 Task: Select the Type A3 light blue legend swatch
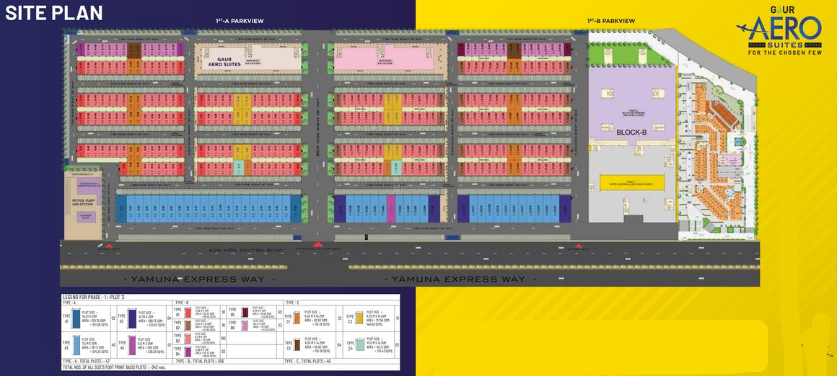click(77, 346)
